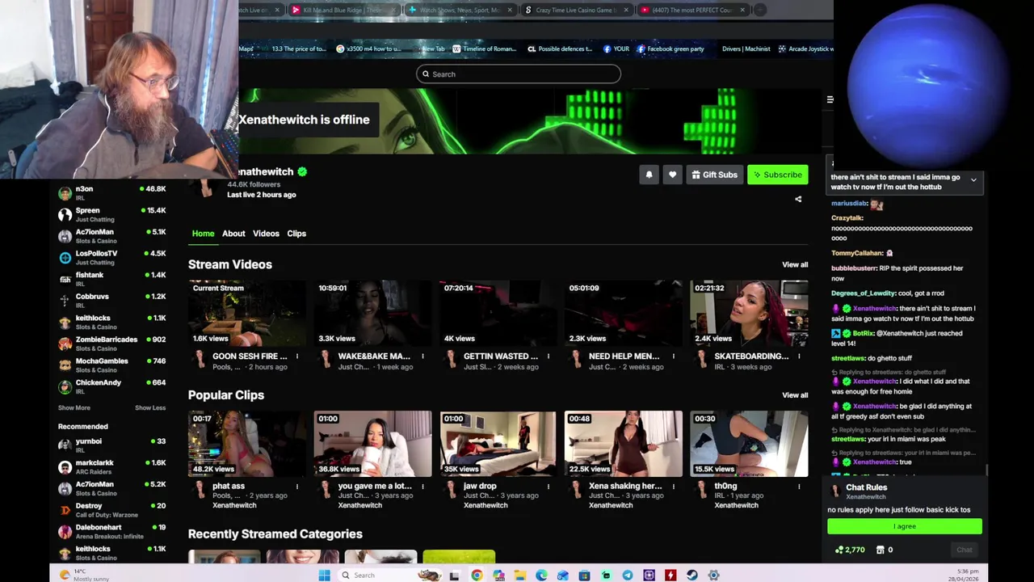Open n3on channel in sidebar
The width and height of the screenshot is (1034, 582).
[x=112, y=193]
